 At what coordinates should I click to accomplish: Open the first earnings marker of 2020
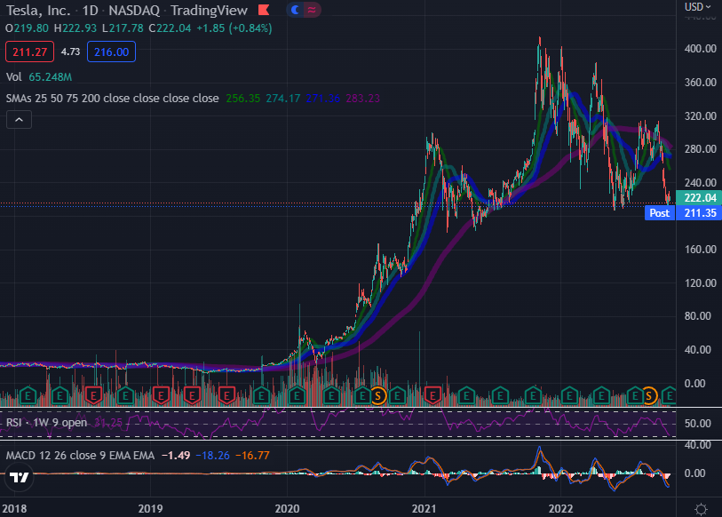(297, 395)
